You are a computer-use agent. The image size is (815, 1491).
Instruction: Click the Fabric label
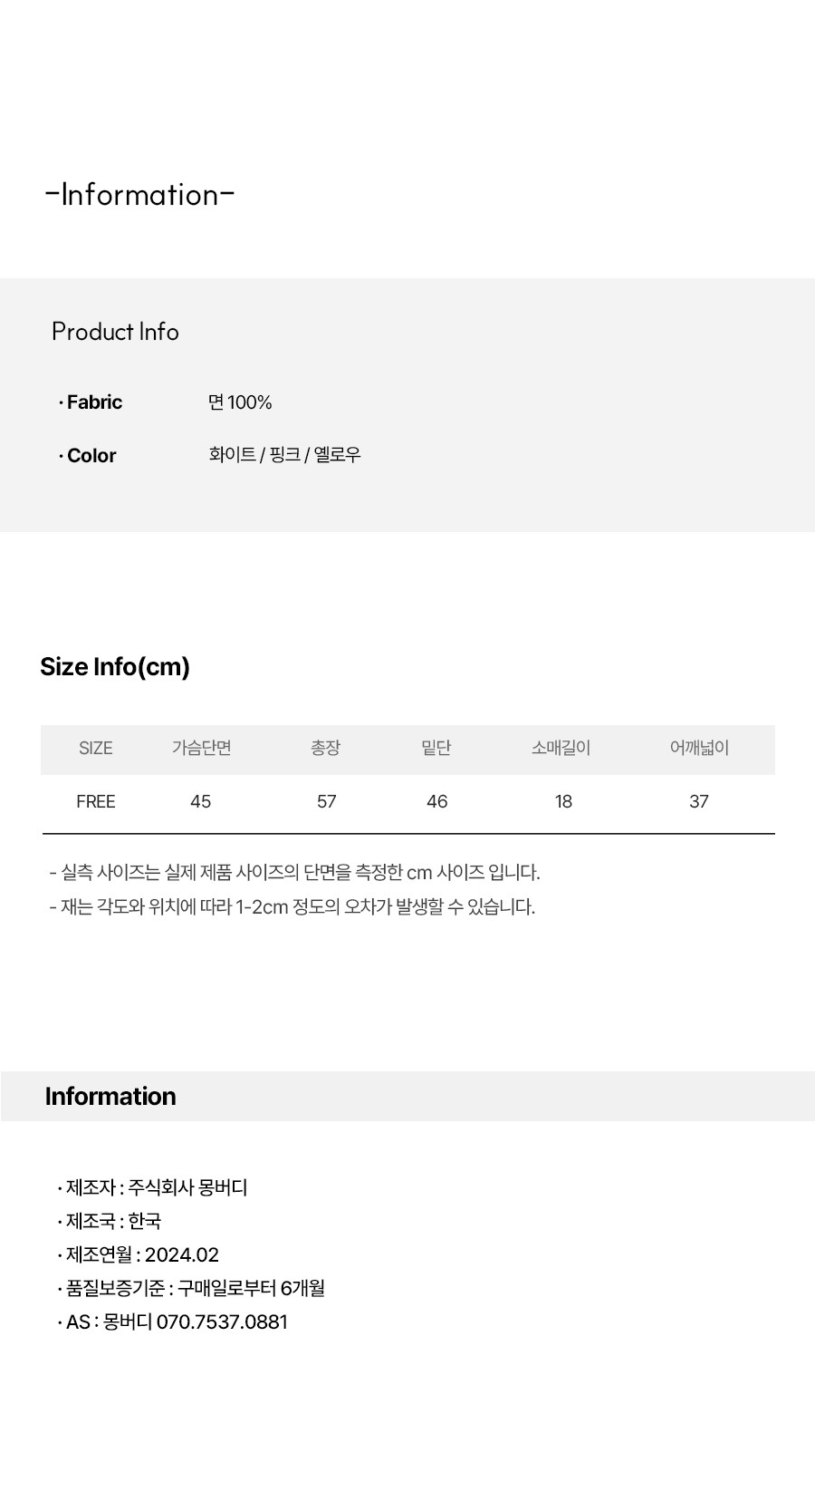pyautogui.click(x=91, y=402)
